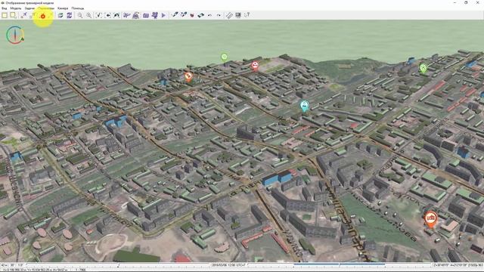The width and height of the screenshot is (484, 272).
Task: Click the checkmark toolbar icon
Action: point(99,15)
